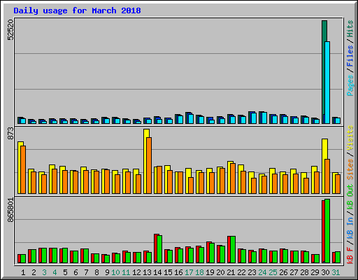Click the 873 visits axis value
358x280 pixels.
[x=10, y=134]
